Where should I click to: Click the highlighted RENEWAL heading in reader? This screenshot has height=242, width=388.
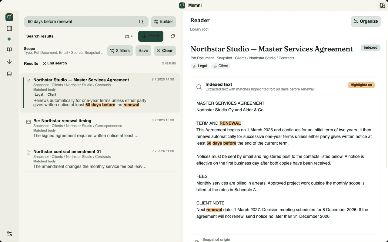(x=230, y=123)
